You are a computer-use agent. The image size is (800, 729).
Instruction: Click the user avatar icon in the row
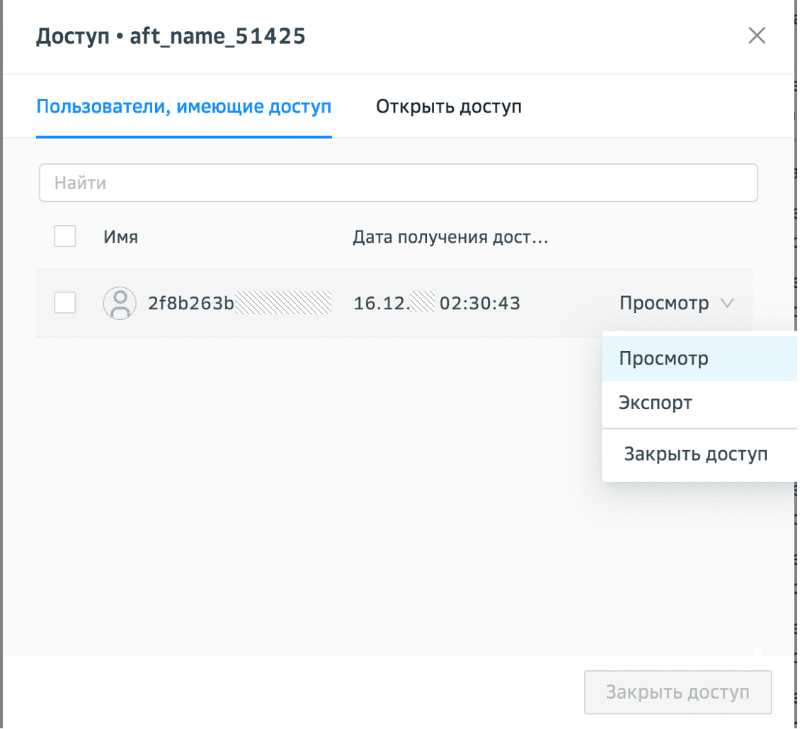pyautogui.click(x=120, y=304)
